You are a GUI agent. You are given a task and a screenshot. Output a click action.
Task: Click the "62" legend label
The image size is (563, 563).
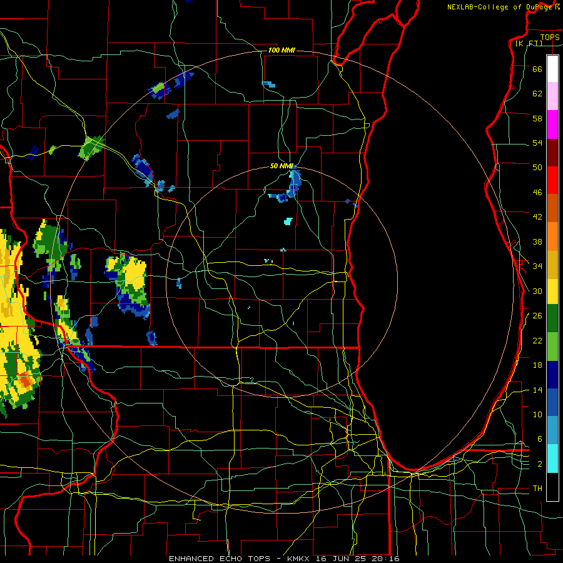[537, 94]
